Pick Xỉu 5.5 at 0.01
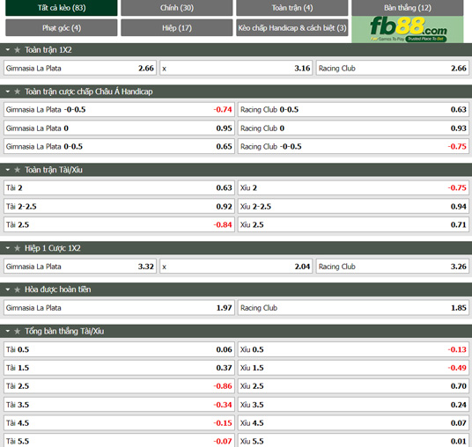Screen dimensions: 472x447 [x=353, y=440]
